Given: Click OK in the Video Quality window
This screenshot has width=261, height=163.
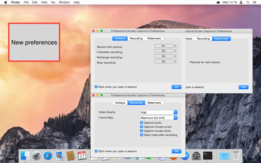Looking at the screenshot, I should point(177,151).
